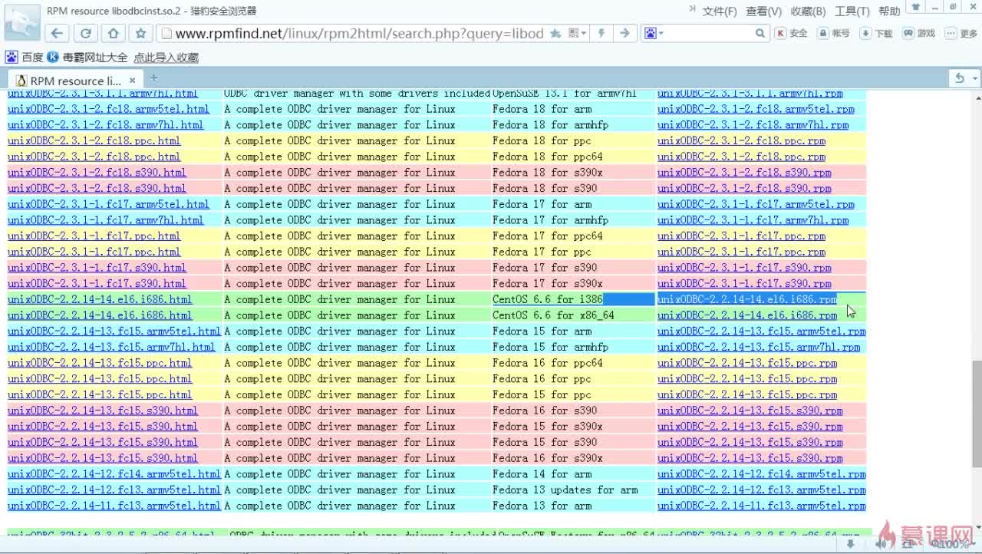Open unixODBC-2.3.1-1.fc17.armv5tel.html link
Screen dimensions: 982x554
(108, 204)
